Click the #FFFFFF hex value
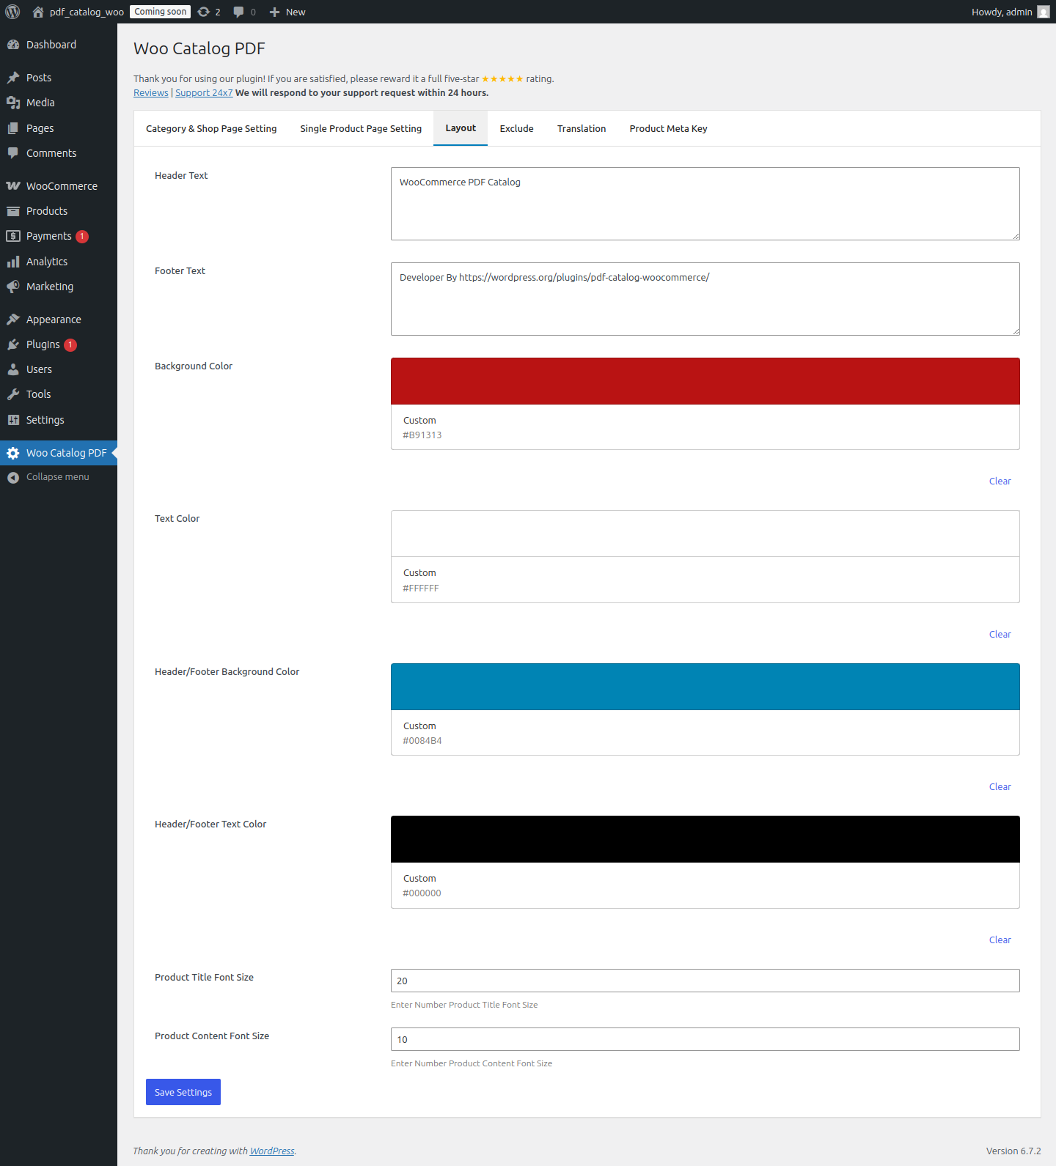Viewport: 1056px width, 1166px height. (x=421, y=588)
